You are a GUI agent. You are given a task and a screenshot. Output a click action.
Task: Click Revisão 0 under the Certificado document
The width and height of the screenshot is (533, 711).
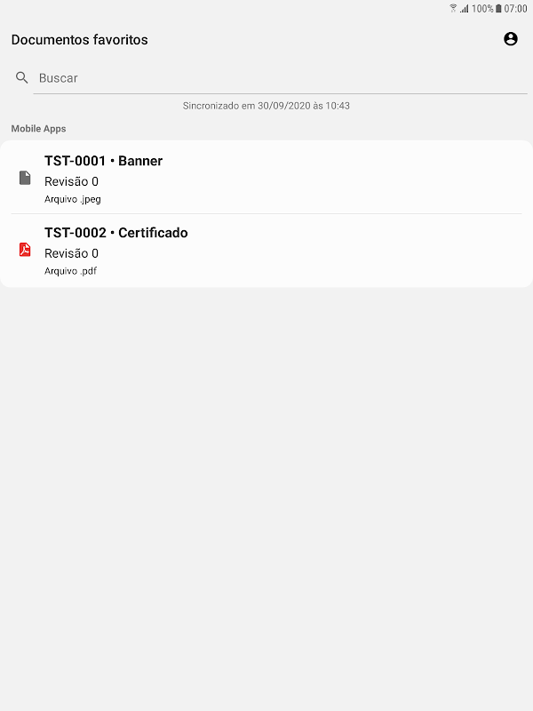71,253
